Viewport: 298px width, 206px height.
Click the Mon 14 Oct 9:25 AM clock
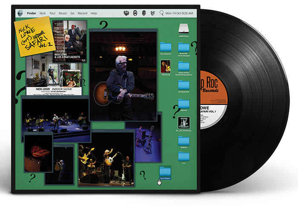pyautogui.click(x=179, y=13)
